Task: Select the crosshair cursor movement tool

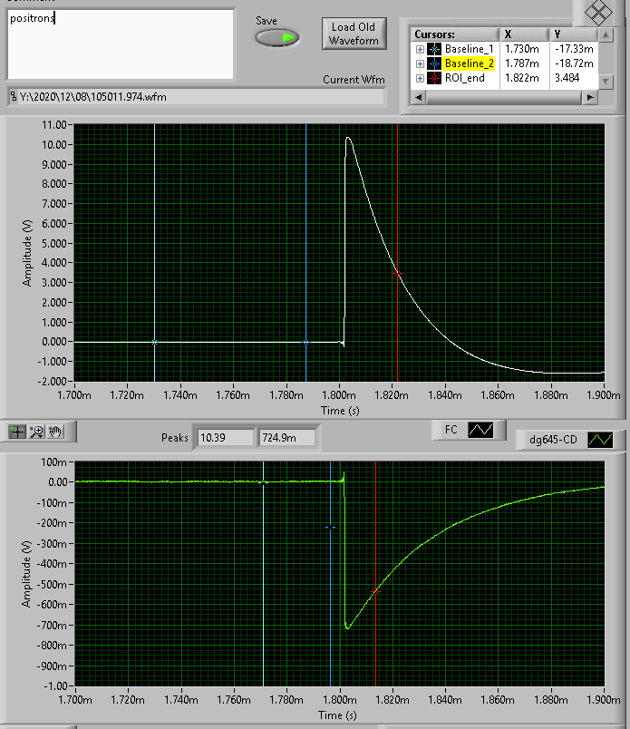Action: (x=17, y=432)
